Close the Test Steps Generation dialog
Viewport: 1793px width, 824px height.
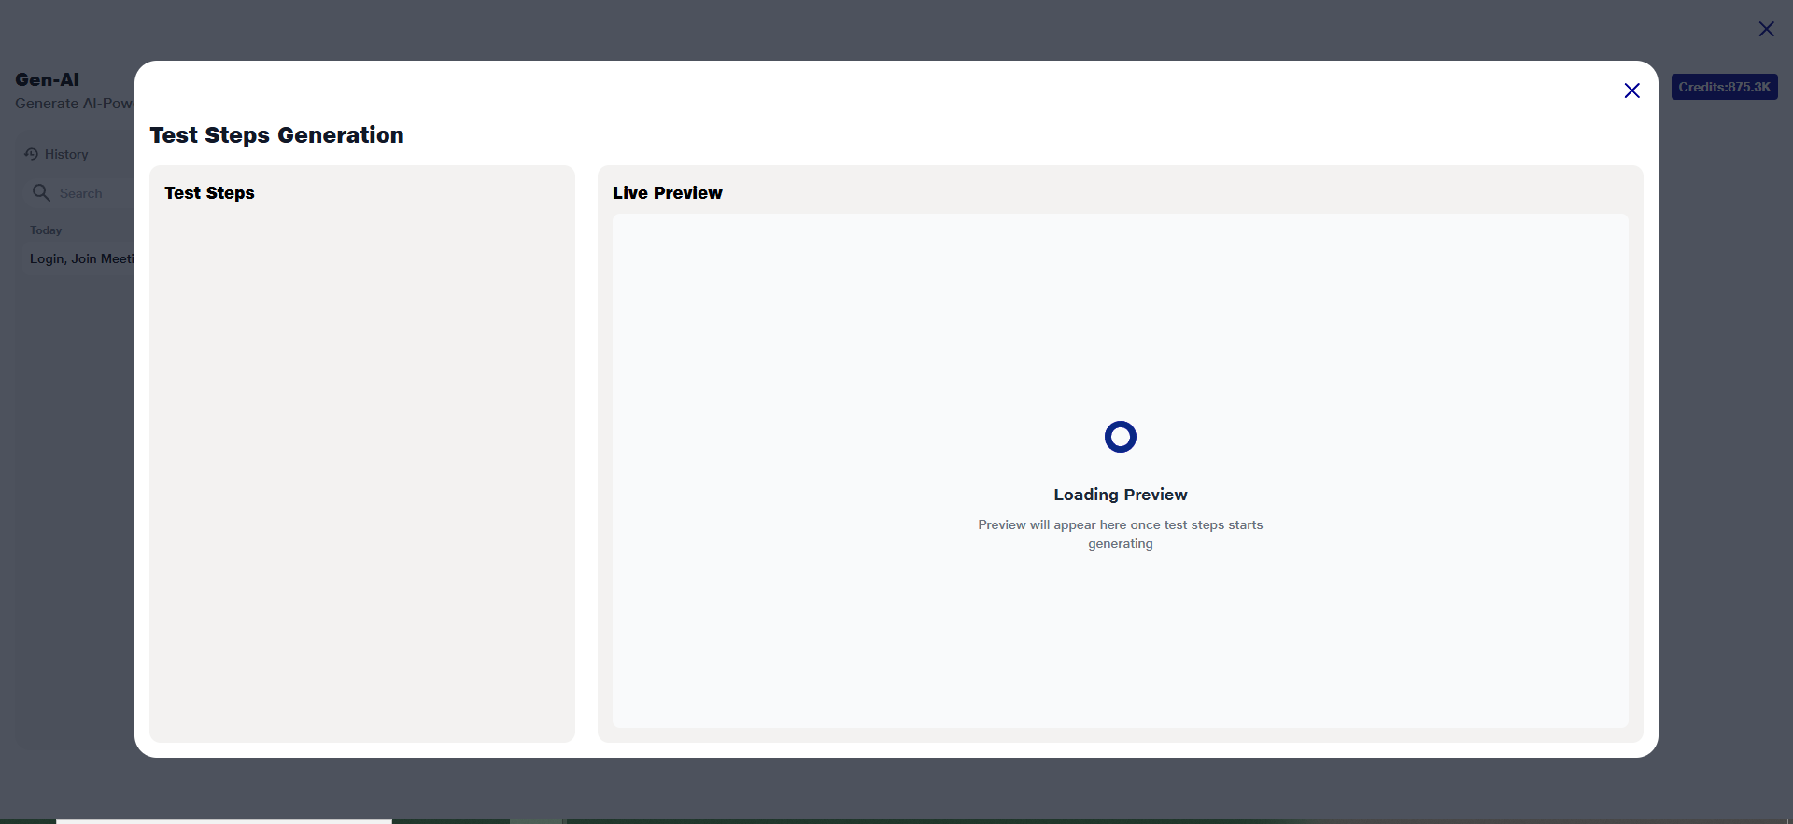point(1631,91)
